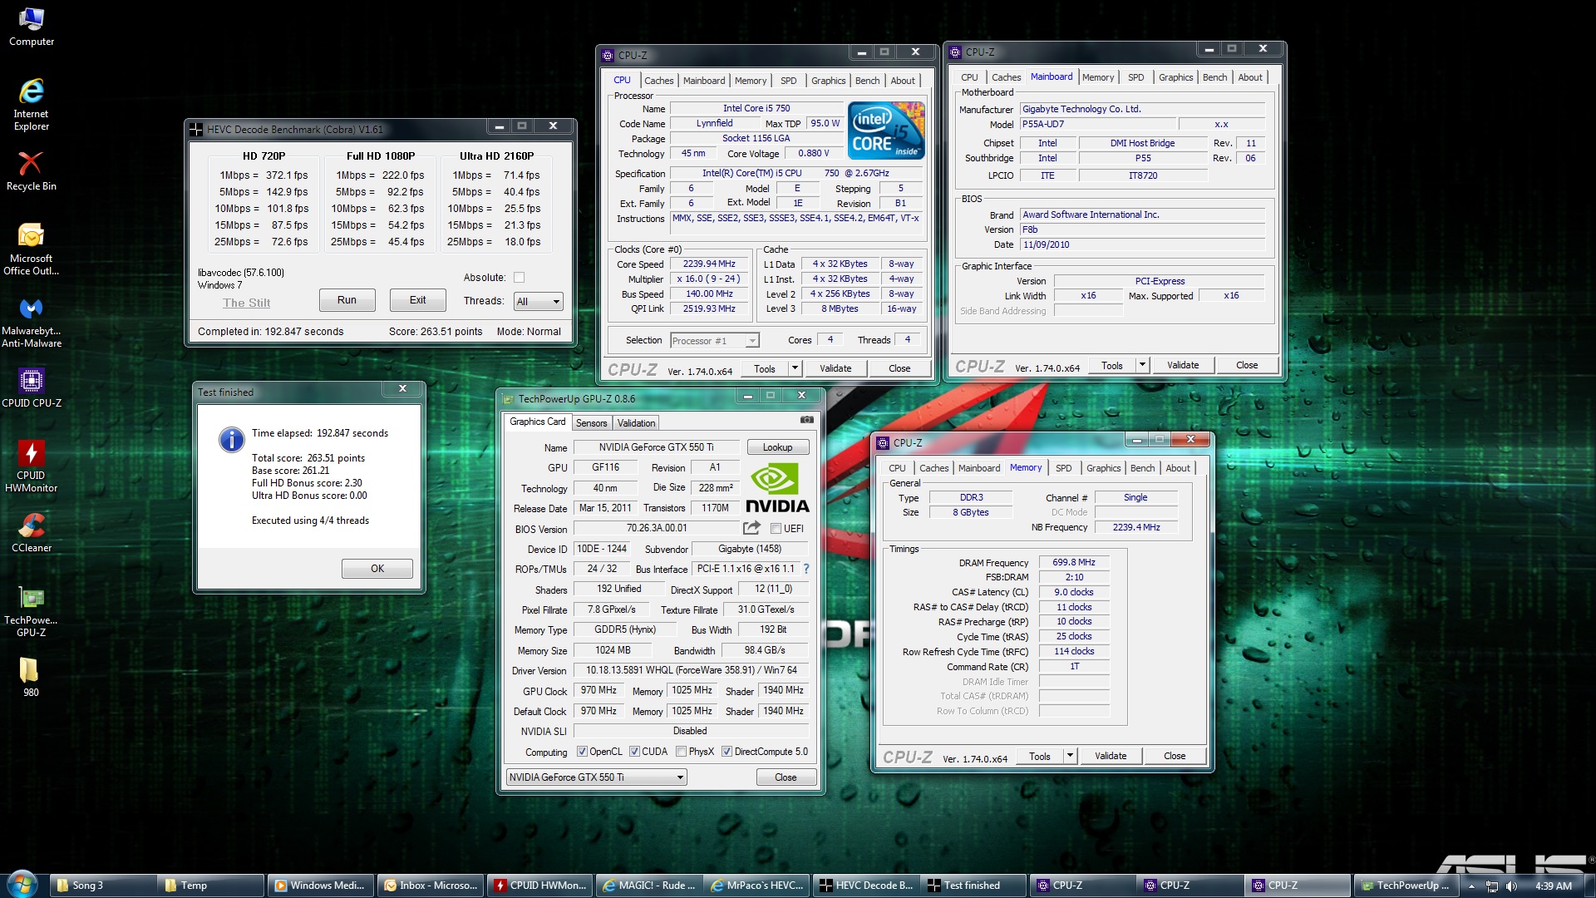
Task: Open About tab in CPU-Z Mainboard window
Action: (1249, 77)
